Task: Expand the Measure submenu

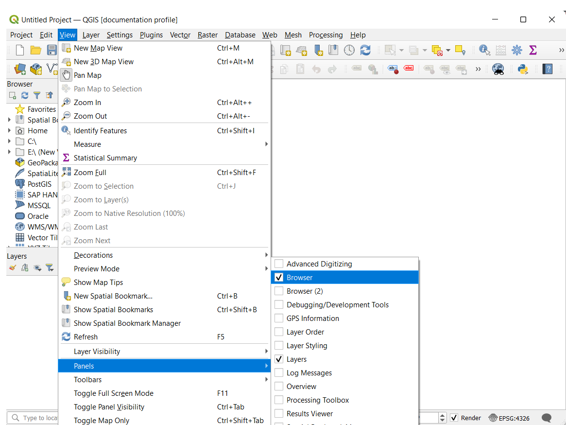Action: point(165,144)
